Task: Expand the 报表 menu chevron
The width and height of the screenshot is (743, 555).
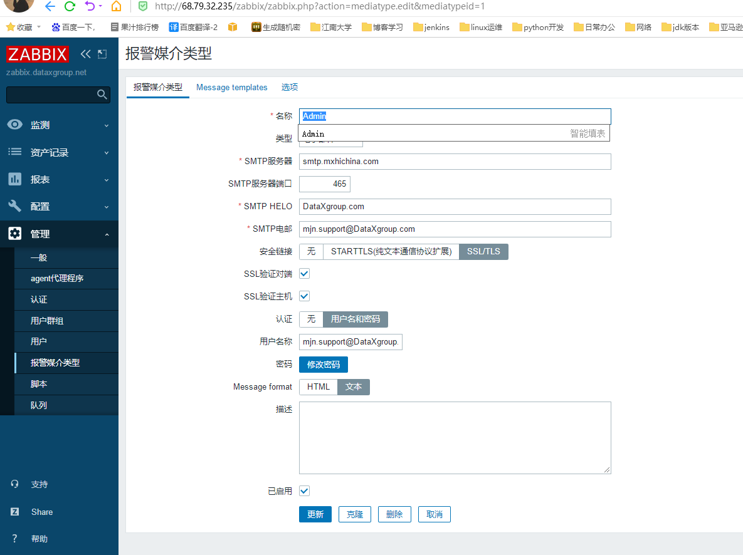Action: coord(107,180)
